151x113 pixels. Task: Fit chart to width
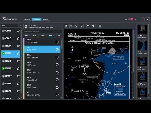point(88,26)
